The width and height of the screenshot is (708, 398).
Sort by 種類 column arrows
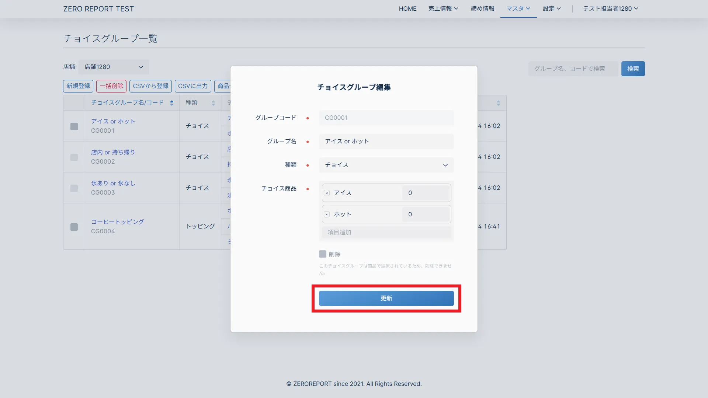coord(213,103)
